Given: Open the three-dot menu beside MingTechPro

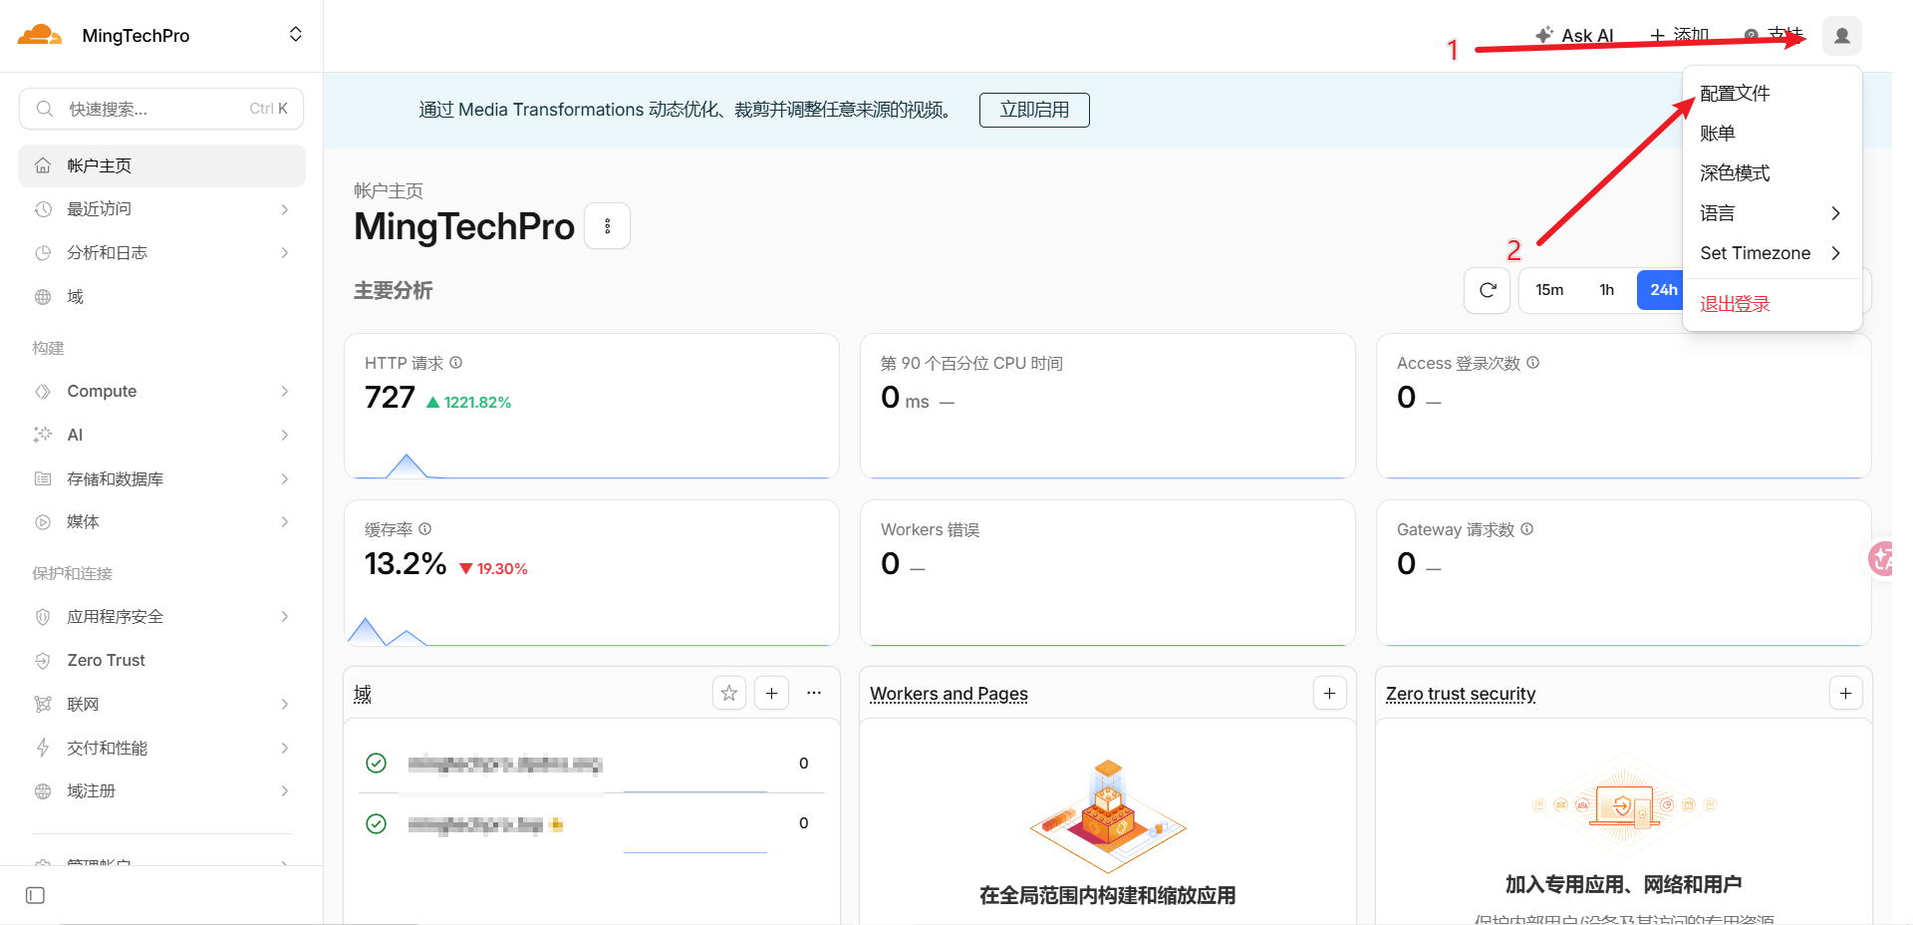Looking at the screenshot, I should pyautogui.click(x=607, y=226).
